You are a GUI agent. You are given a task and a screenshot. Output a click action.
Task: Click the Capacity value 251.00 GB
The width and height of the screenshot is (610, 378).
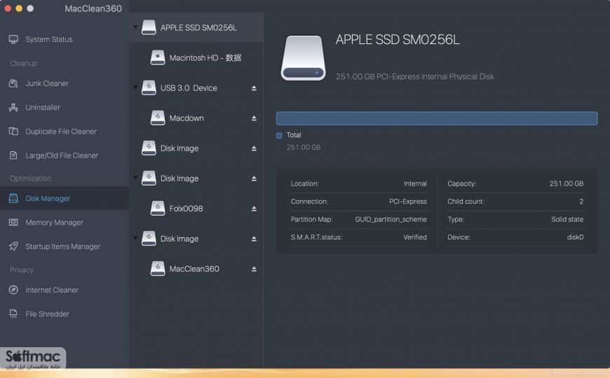(x=566, y=183)
